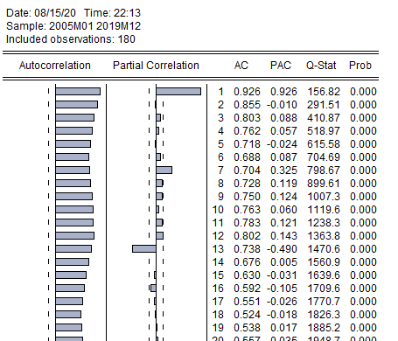398x341 pixels.
Task: Click PAC value -0.105 at lag 16
Action: (x=282, y=289)
